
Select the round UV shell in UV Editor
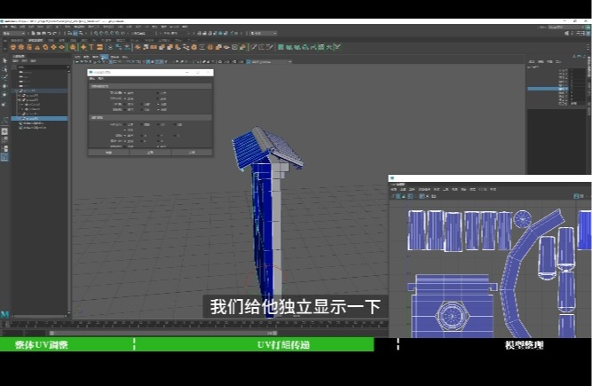(x=523, y=218)
